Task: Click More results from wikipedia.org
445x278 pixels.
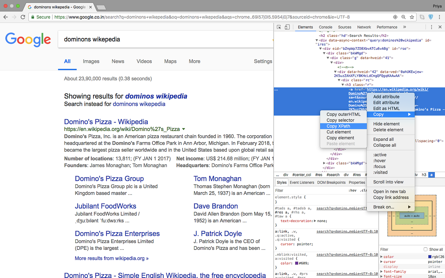Action: (x=111, y=258)
